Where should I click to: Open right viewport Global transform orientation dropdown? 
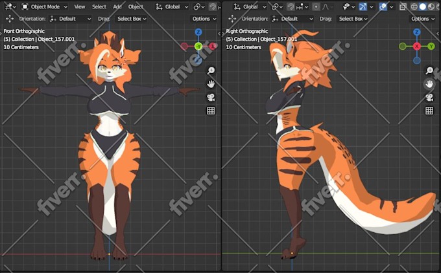pos(250,6)
